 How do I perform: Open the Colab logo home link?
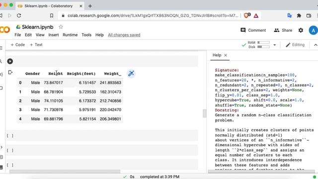point(5,30)
